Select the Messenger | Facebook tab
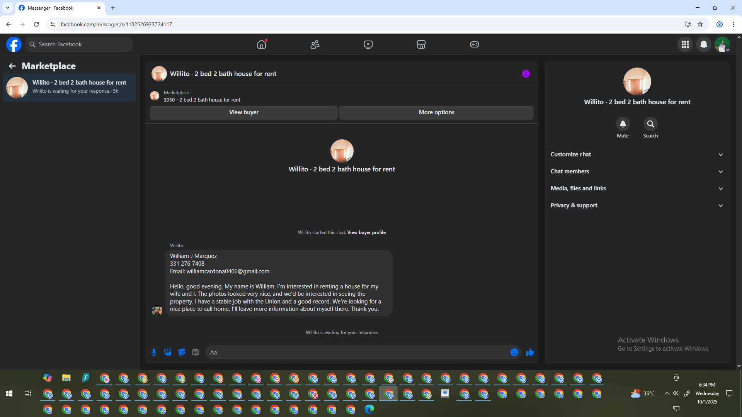 click(60, 8)
